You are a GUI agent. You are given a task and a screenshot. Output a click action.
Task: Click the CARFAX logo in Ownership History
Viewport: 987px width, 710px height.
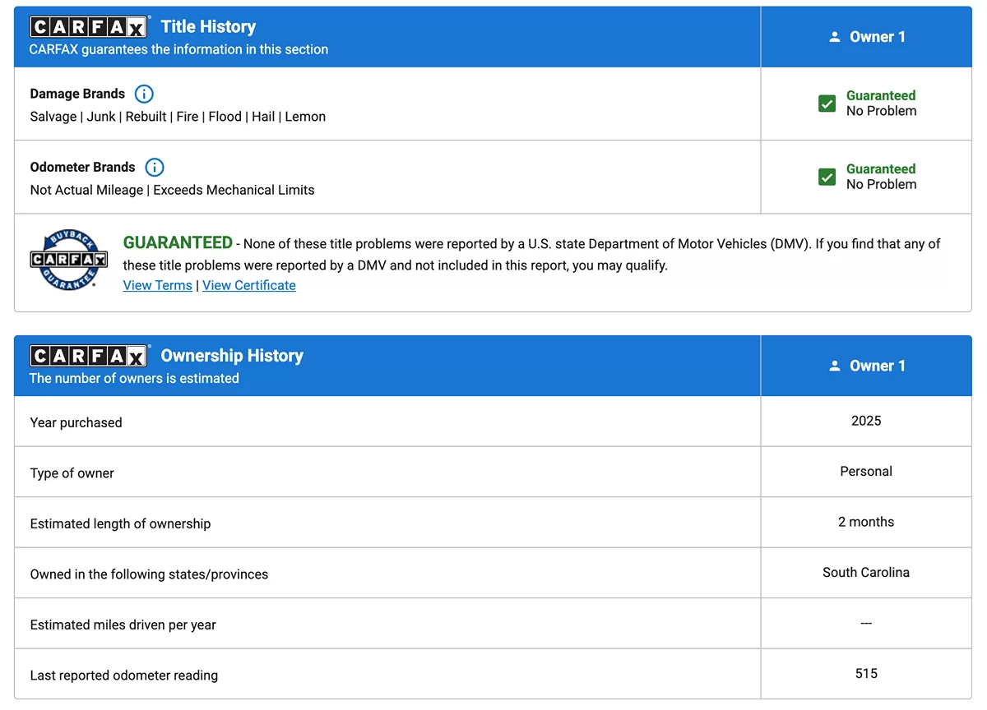coord(89,356)
